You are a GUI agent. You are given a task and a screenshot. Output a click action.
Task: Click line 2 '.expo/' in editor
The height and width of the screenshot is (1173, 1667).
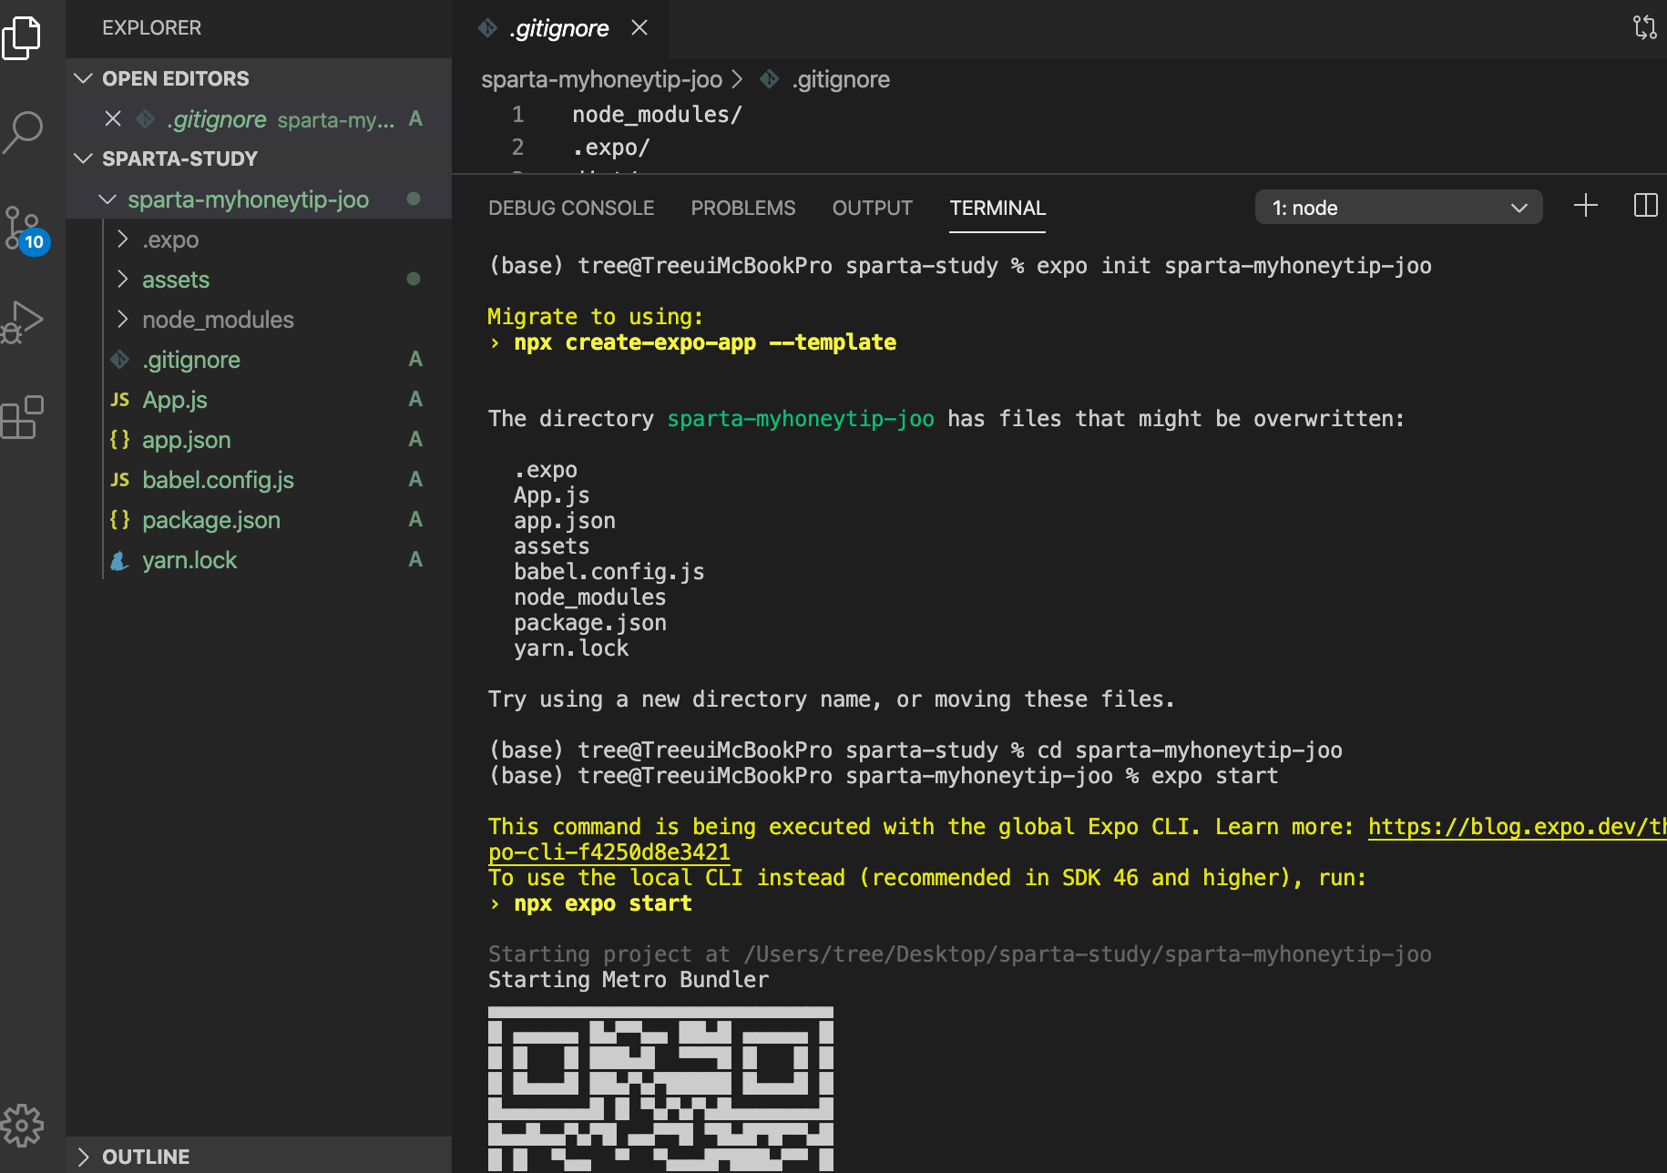tap(611, 148)
